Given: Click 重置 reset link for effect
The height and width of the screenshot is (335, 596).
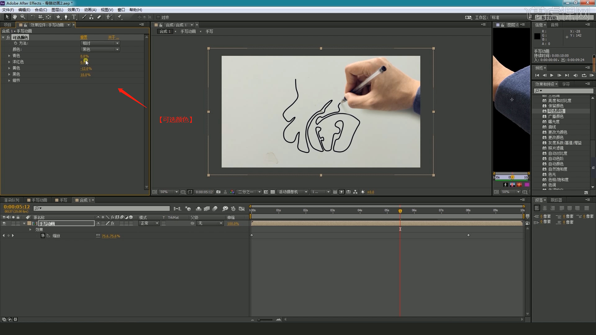Looking at the screenshot, I should 84,38.
